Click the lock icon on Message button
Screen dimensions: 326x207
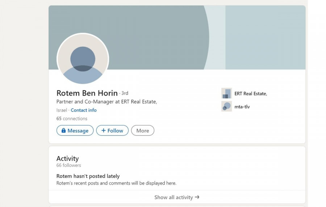63,130
